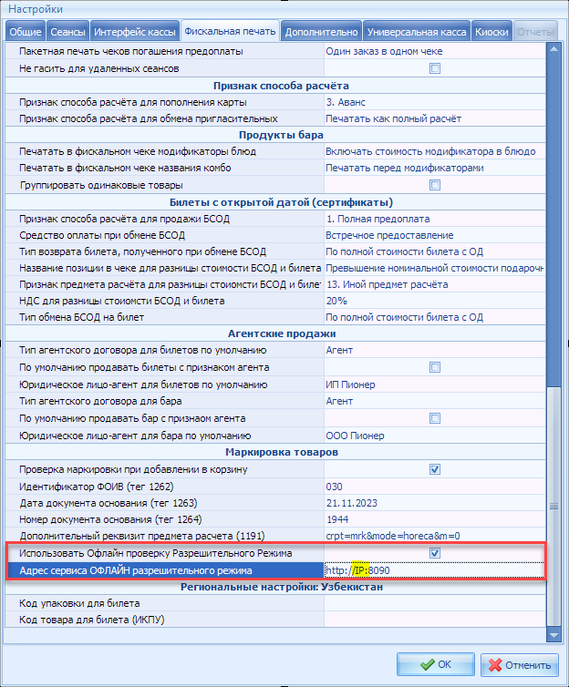
Task: Select the Включать стоимость модификатора в блюдо value
Action: (x=434, y=151)
